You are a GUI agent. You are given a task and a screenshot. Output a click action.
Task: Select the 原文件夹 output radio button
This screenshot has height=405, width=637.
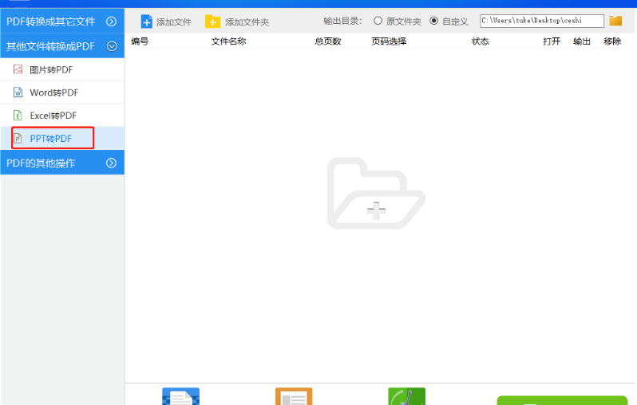378,21
